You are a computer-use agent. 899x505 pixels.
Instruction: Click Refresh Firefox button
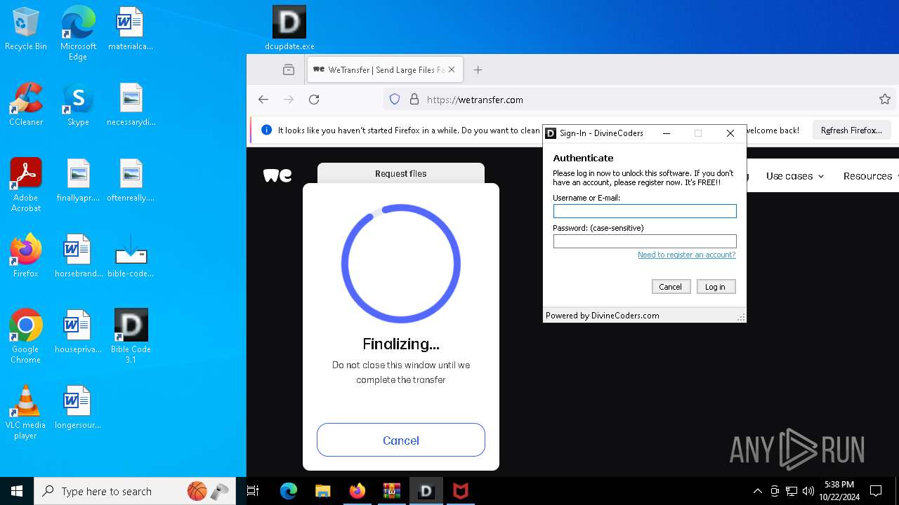(x=851, y=130)
